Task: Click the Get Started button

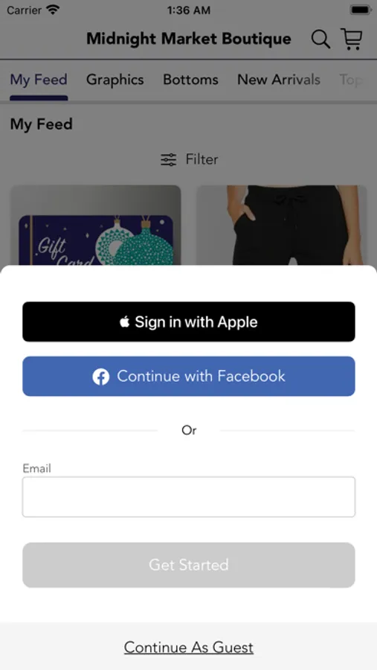Action: click(x=189, y=565)
